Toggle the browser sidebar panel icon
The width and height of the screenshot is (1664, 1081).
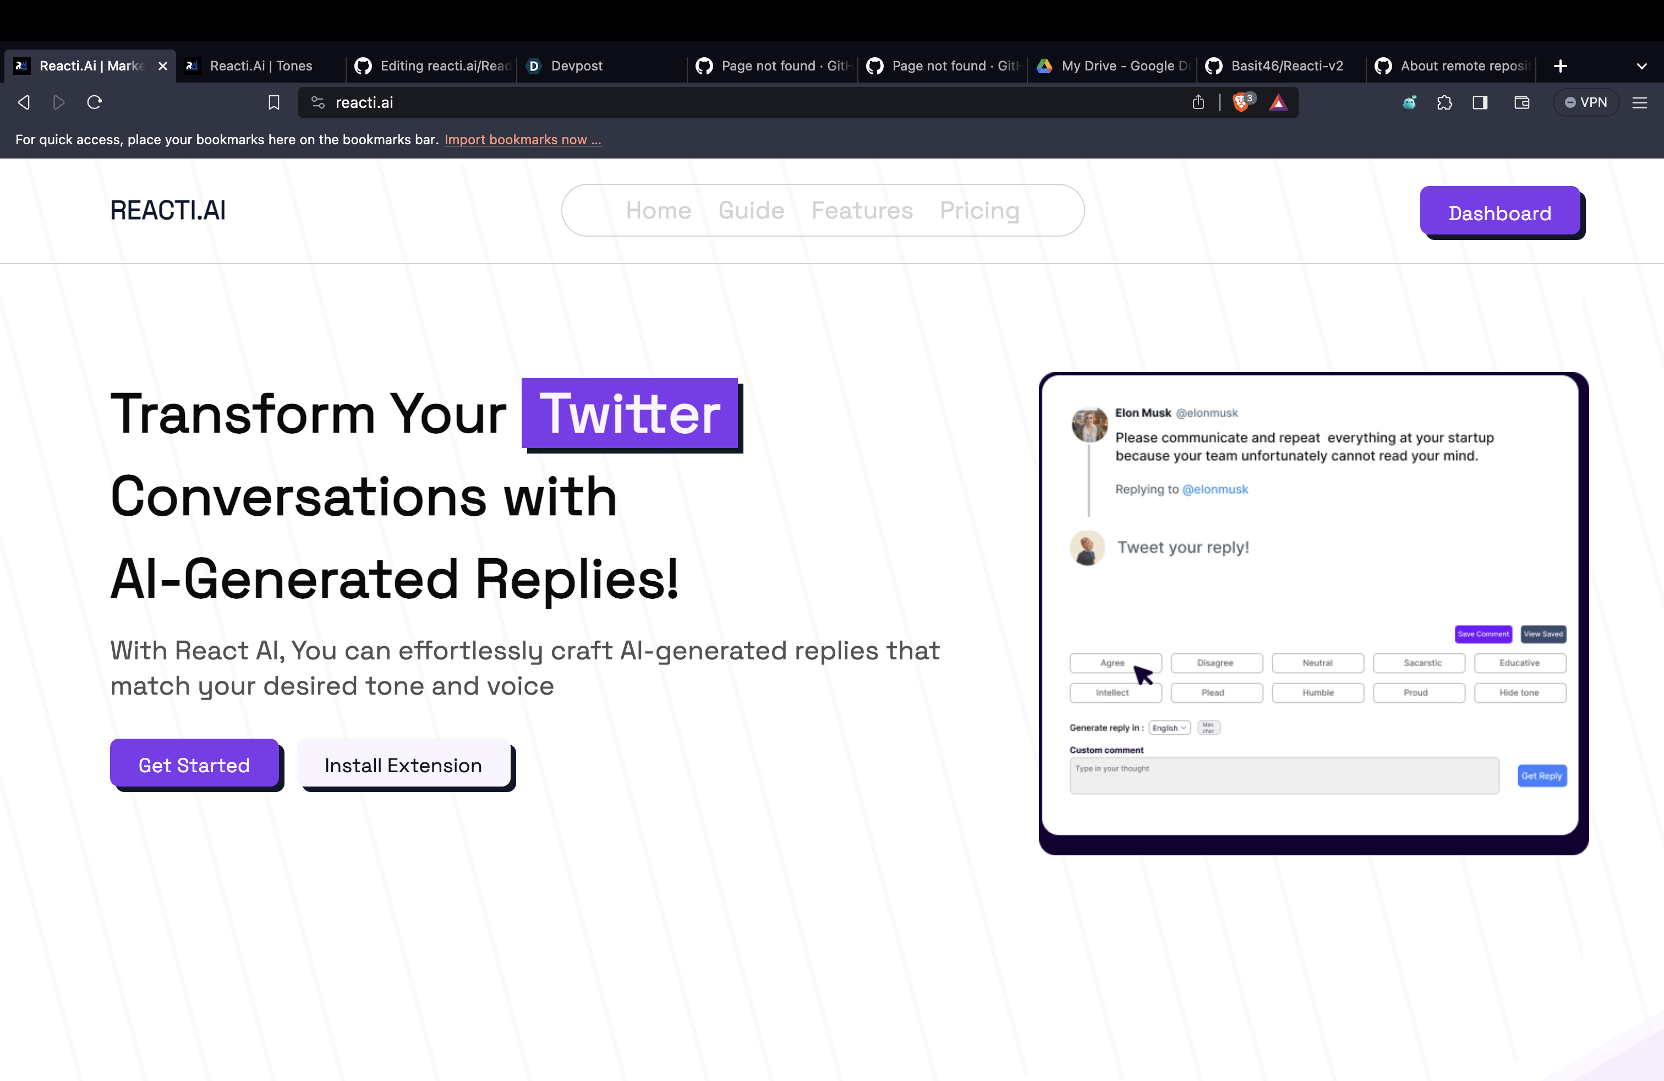(1480, 103)
